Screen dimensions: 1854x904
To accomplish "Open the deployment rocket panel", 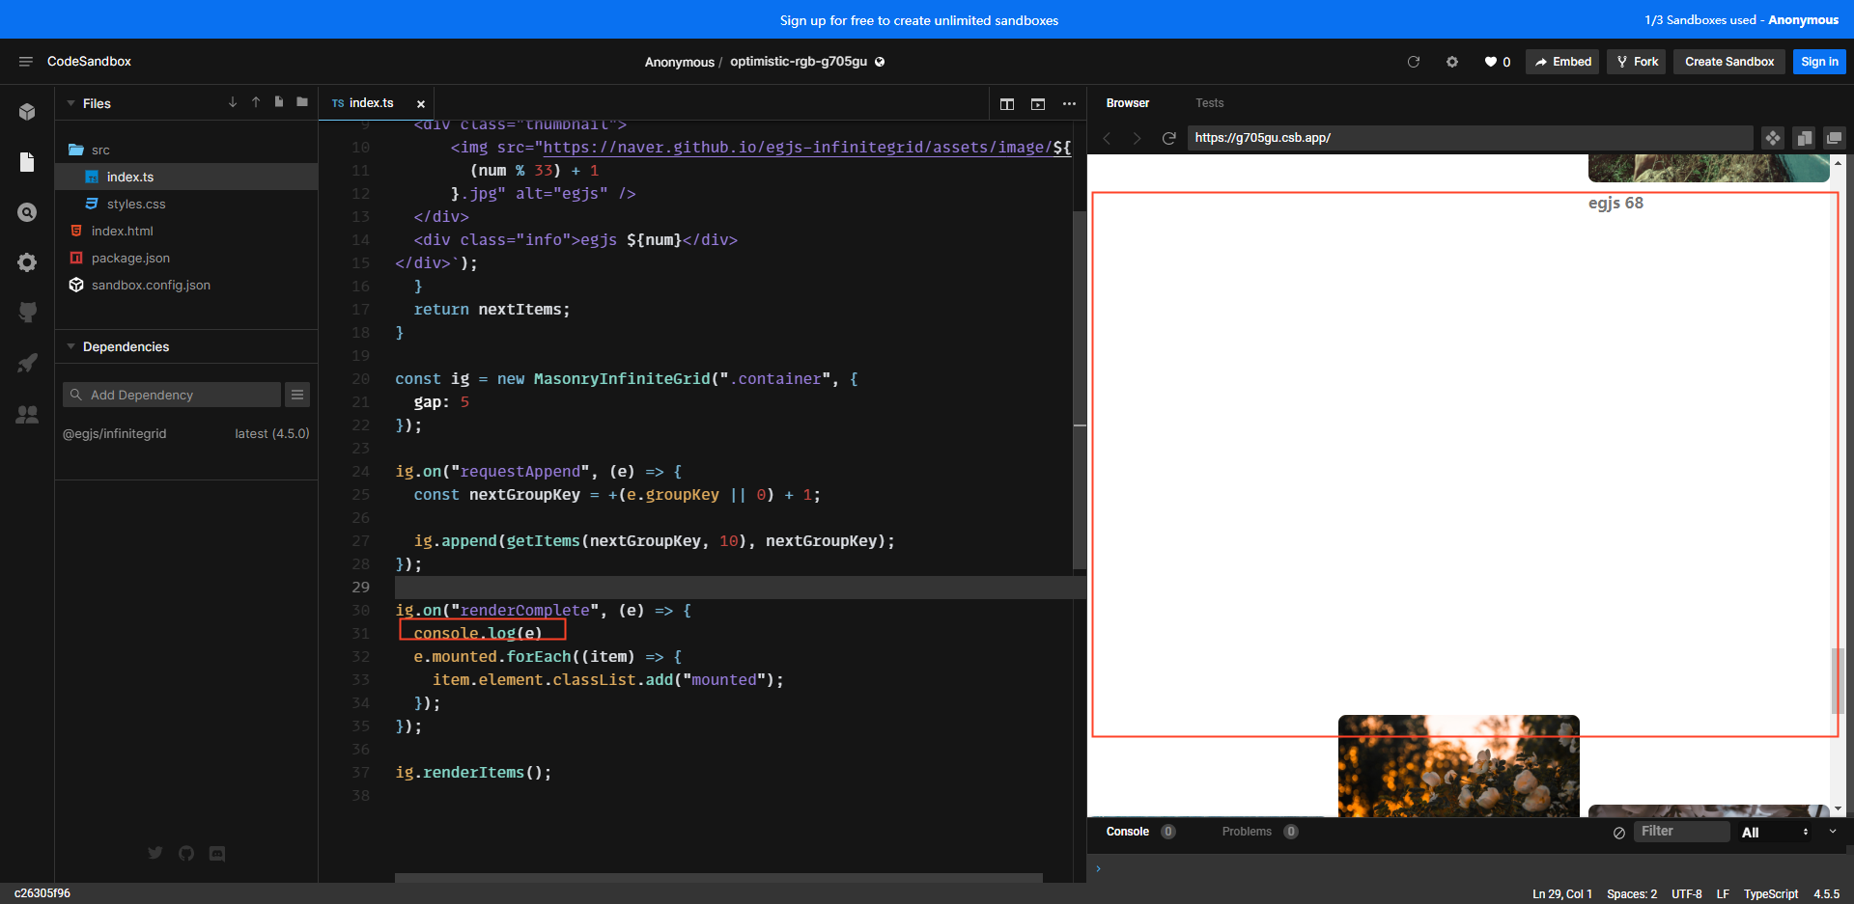I will tap(27, 363).
